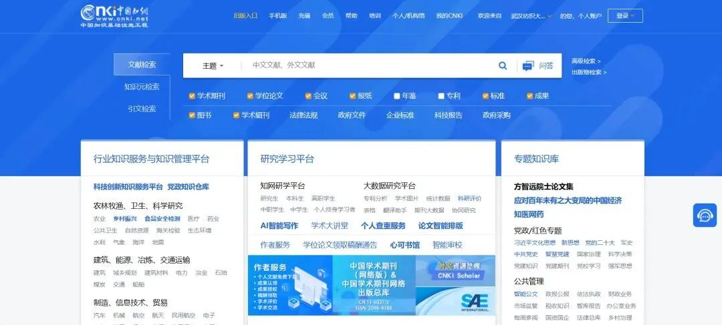Open the 智能审校 link

pyautogui.click(x=447, y=245)
